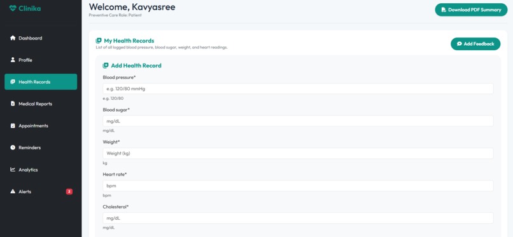Viewport: 513px width, 237px height.
Task: Click the Appointments calendar icon
Action: click(x=13, y=125)
